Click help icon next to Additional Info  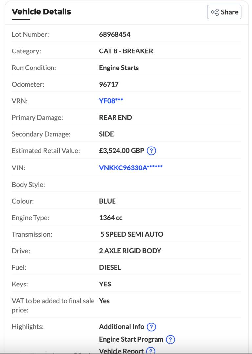tap(151, 327)
